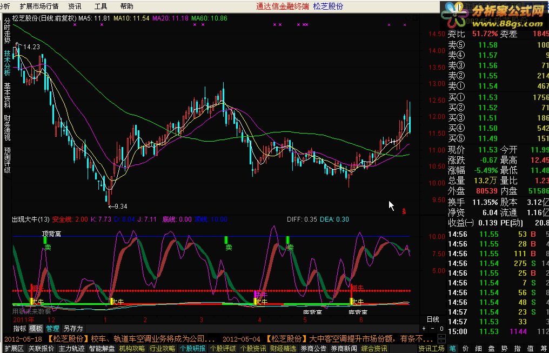Click the MA10: 11.54 label

click(131, 18)
